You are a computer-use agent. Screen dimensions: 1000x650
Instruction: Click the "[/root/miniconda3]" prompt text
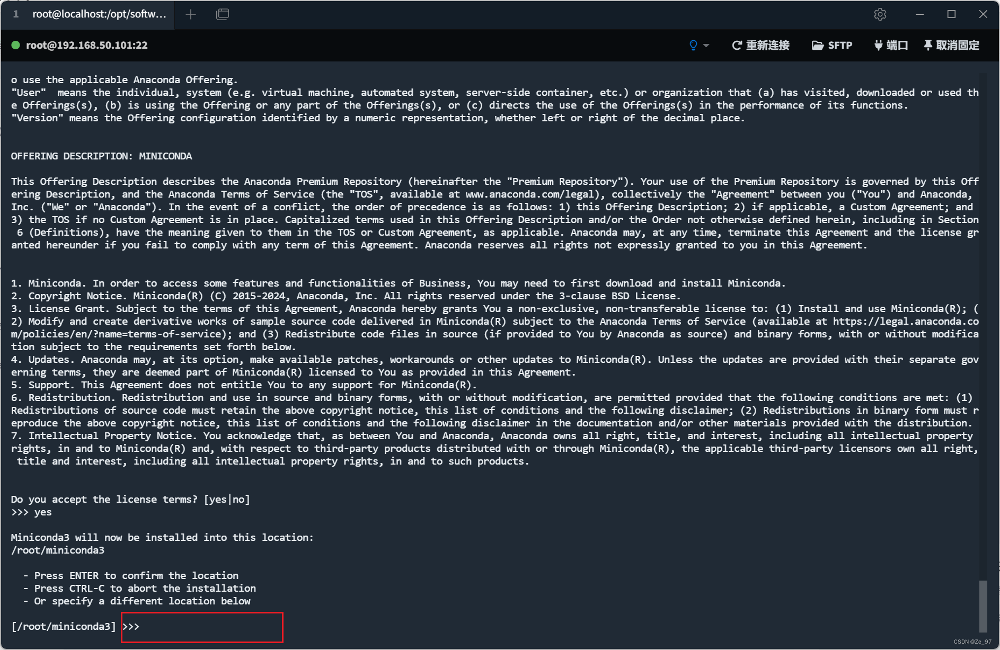pyautogui.click(x=64, y=627)
